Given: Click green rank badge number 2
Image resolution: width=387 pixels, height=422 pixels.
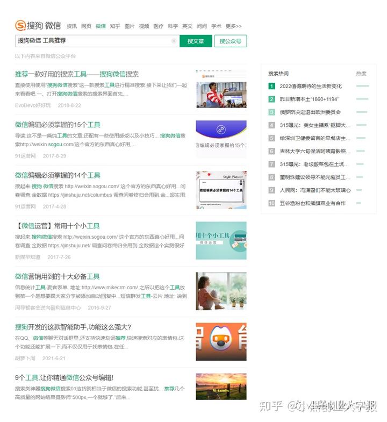Looking at the screenshot, I should point(271,99).
